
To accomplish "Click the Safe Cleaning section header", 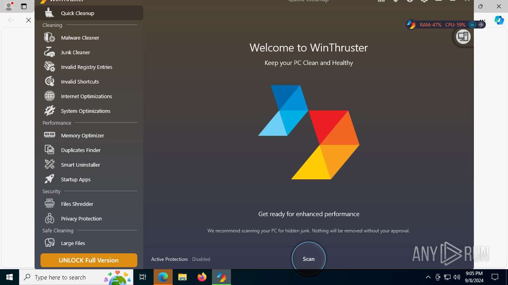I will [x=58, y=230].
